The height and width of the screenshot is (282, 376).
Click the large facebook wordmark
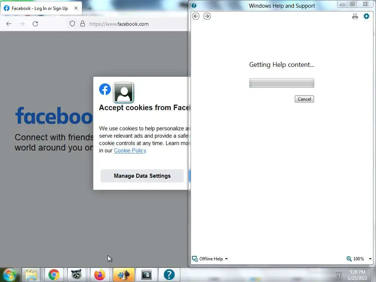(x=54, y=116)
